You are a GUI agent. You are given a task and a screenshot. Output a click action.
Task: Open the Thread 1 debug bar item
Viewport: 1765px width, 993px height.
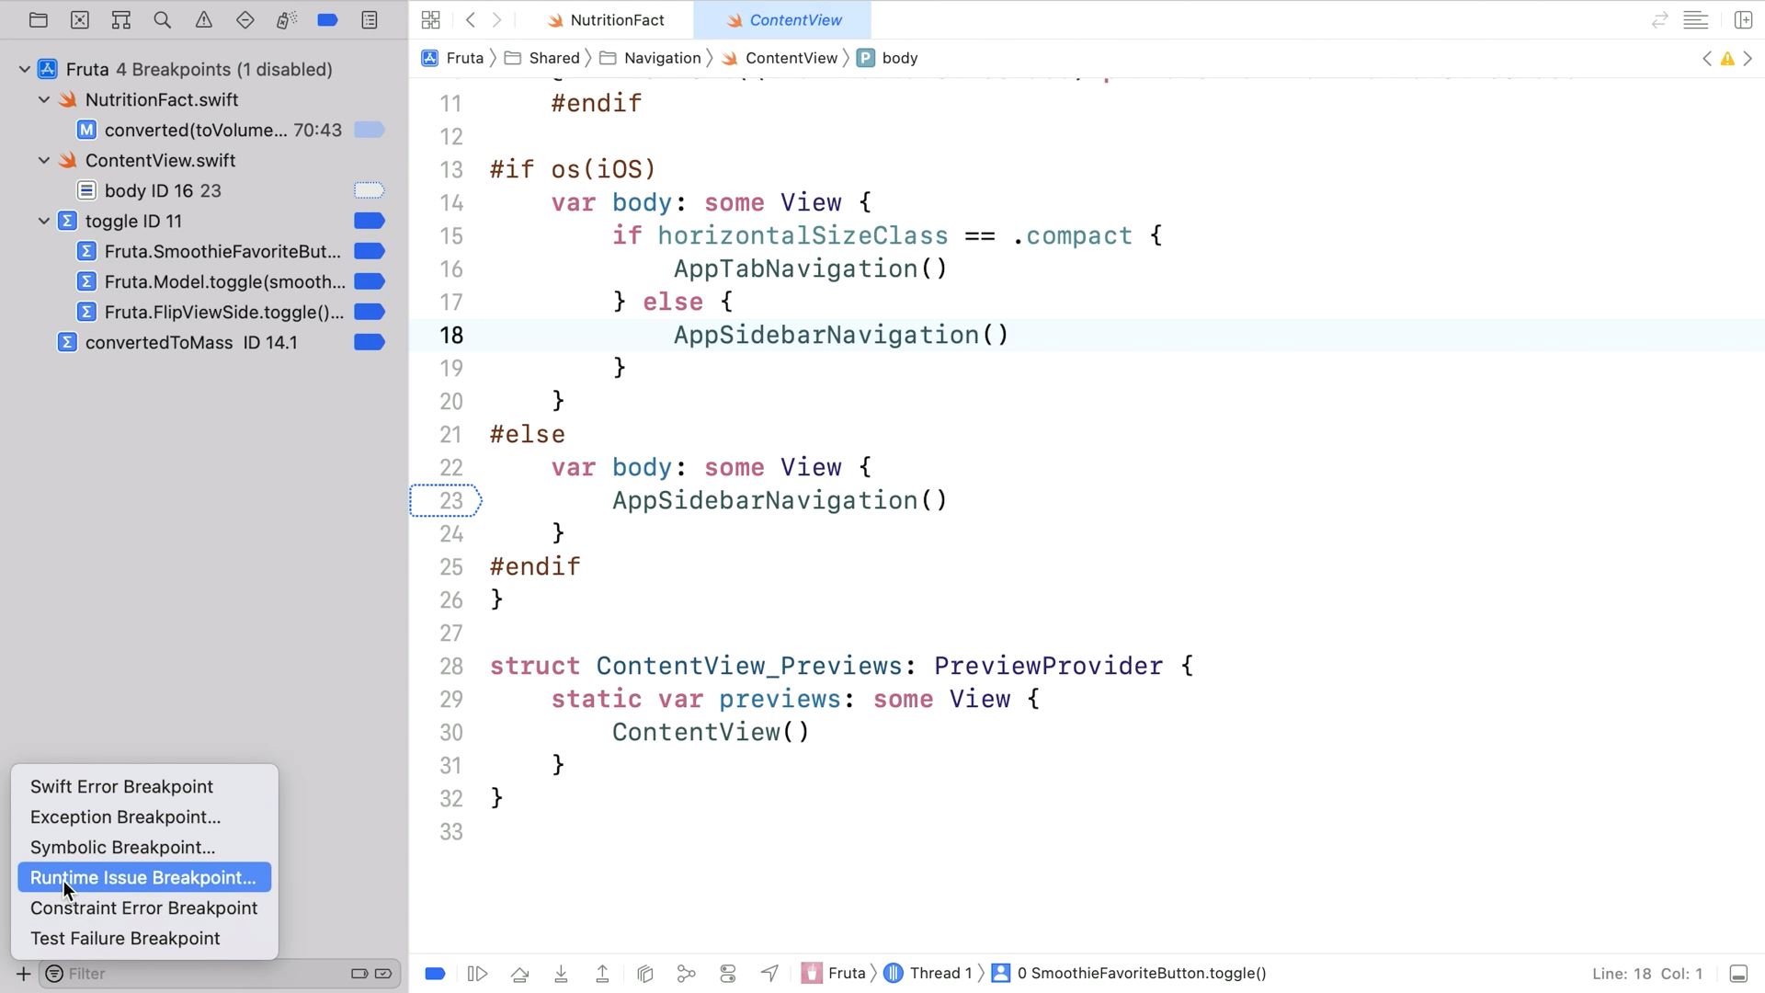coord(928,973)
